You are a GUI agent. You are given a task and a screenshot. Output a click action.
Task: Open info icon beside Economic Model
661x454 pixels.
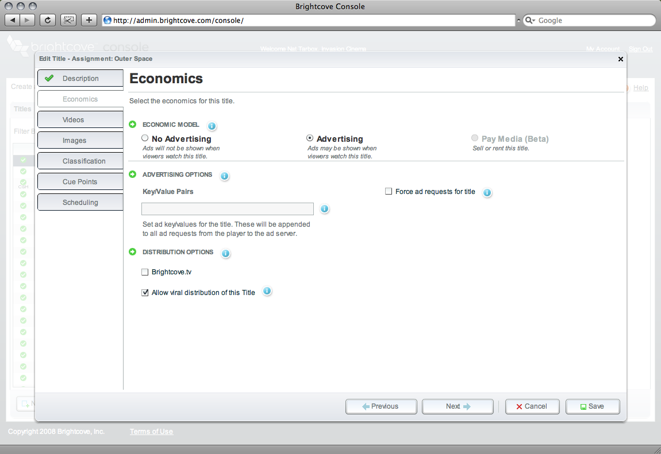212,126
